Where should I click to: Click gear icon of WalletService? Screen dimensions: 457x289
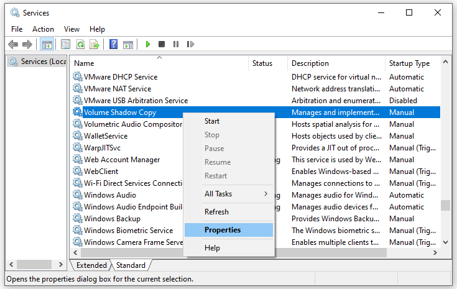pyautogui.click(x=78, y=135)
